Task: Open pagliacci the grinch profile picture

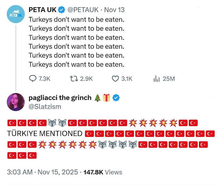Action: point(16,102)
